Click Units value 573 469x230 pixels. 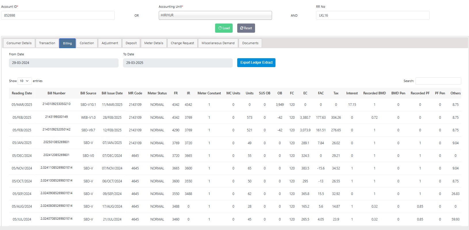tap(250, 118)
